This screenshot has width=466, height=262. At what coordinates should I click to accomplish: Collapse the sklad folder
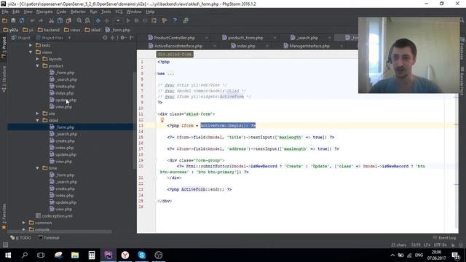click(37, 120)
